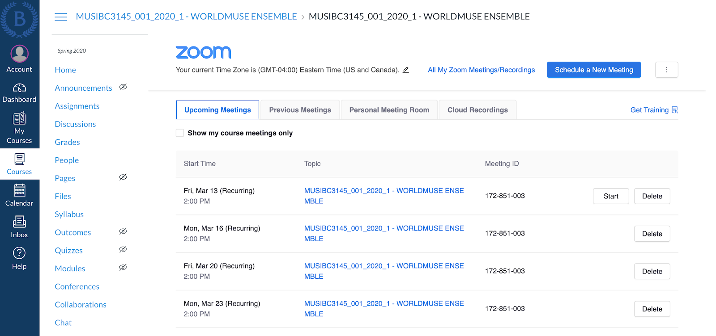
Task: Click Meeting ID 172-851-003 in Mar 13 row
Action: pos(505,196)
